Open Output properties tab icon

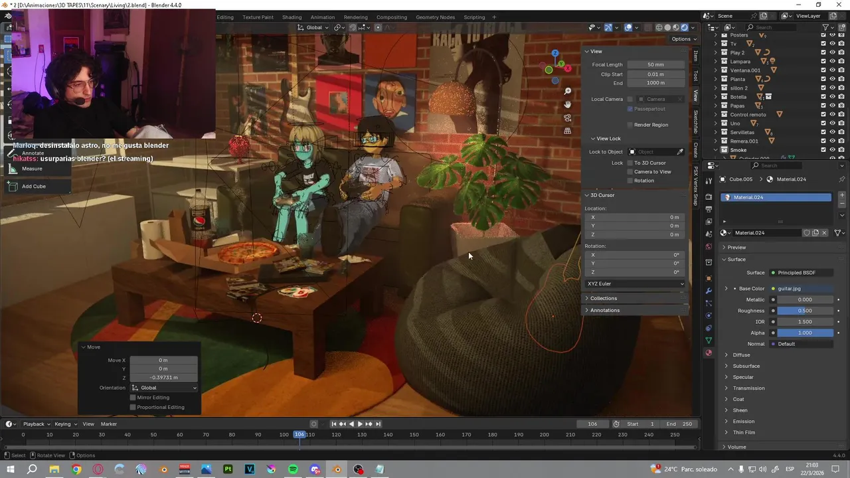coord(709,209)
